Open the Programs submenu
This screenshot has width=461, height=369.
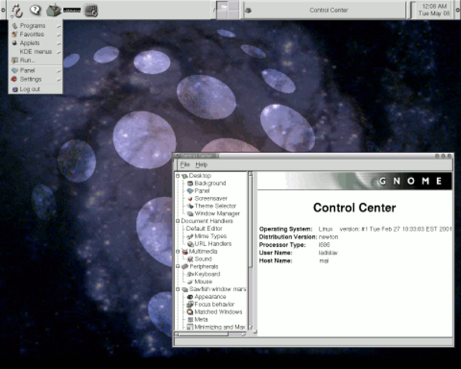35,26
